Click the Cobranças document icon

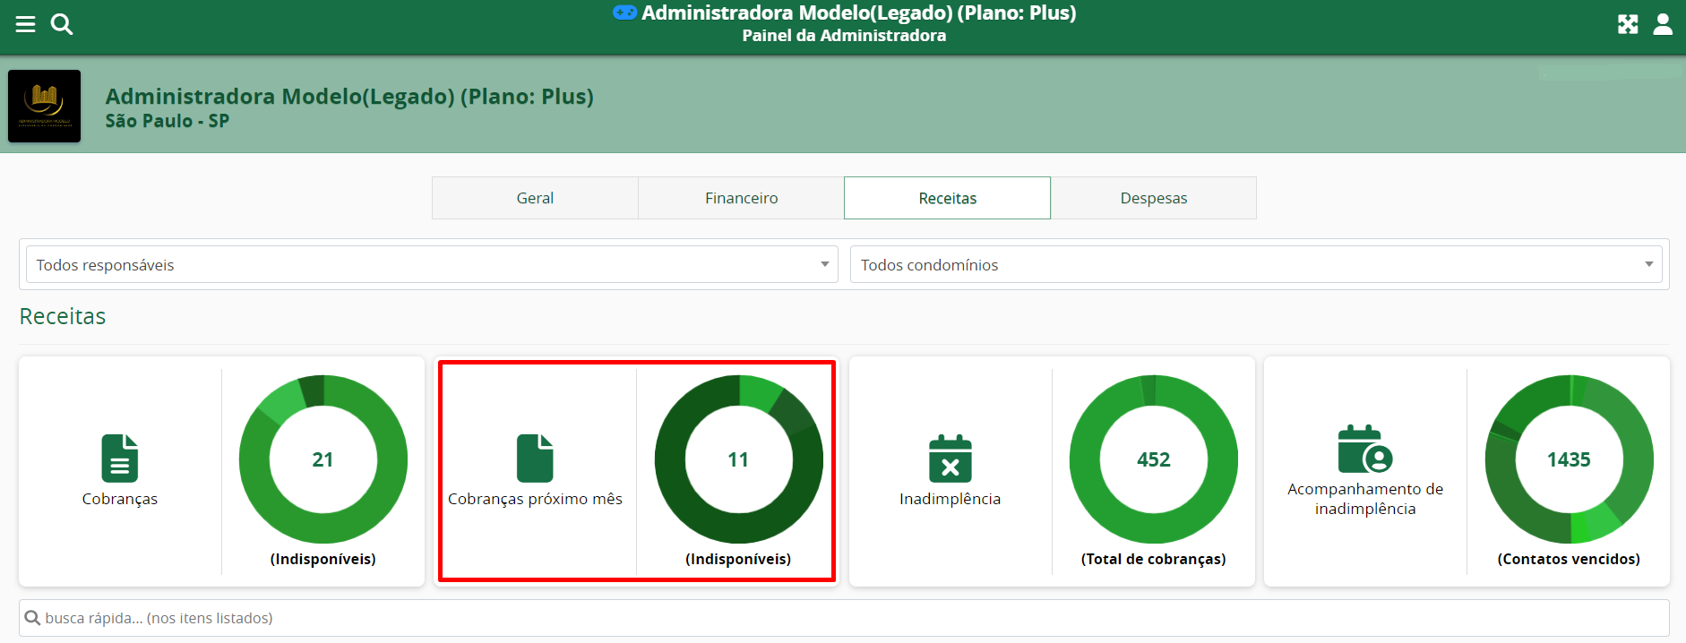(120, 458)
